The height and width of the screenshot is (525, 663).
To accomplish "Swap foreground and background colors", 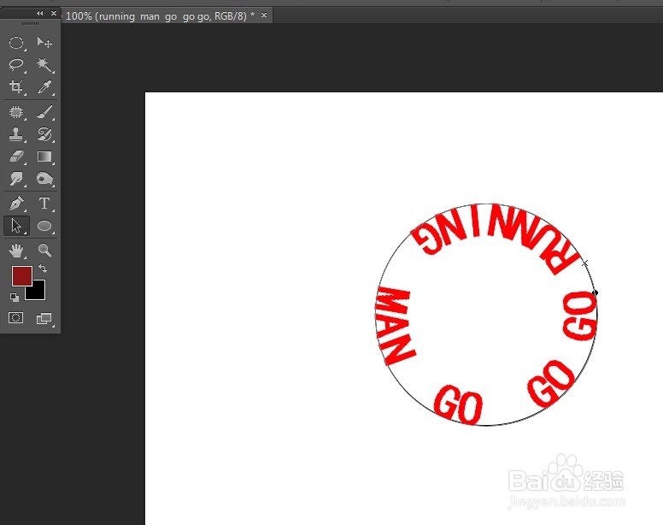I will tap(43, 268).
